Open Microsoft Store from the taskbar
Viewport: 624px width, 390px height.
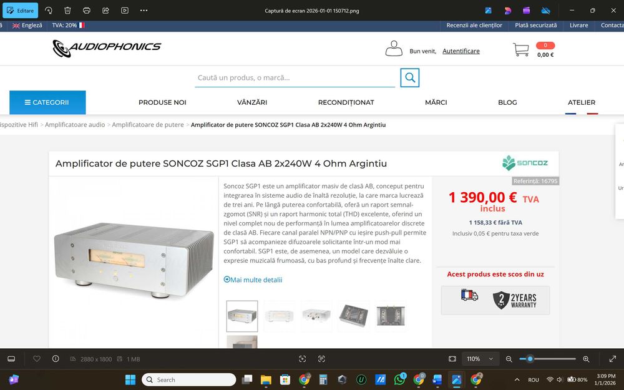tap(285, 379)
